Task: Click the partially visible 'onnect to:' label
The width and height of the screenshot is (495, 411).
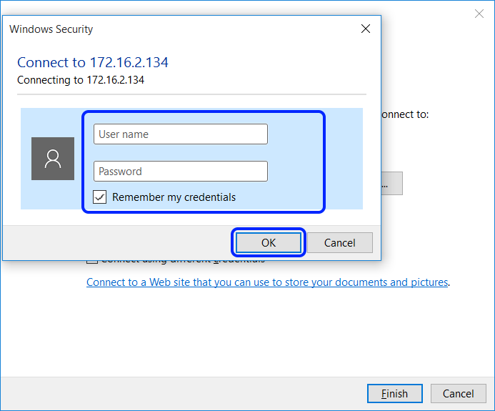Action: click(x=405, y=114)
